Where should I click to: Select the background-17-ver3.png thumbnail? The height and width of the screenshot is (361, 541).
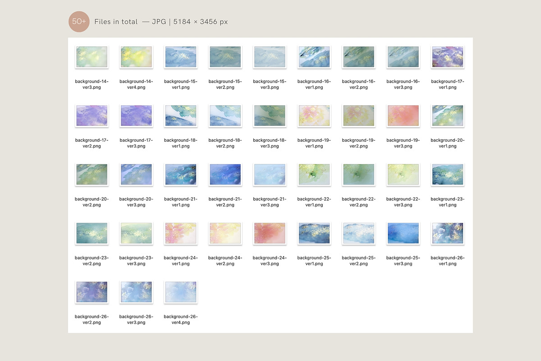click(136, 116)
